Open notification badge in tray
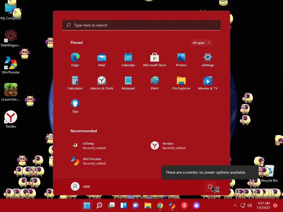 [x=275, y=205]
